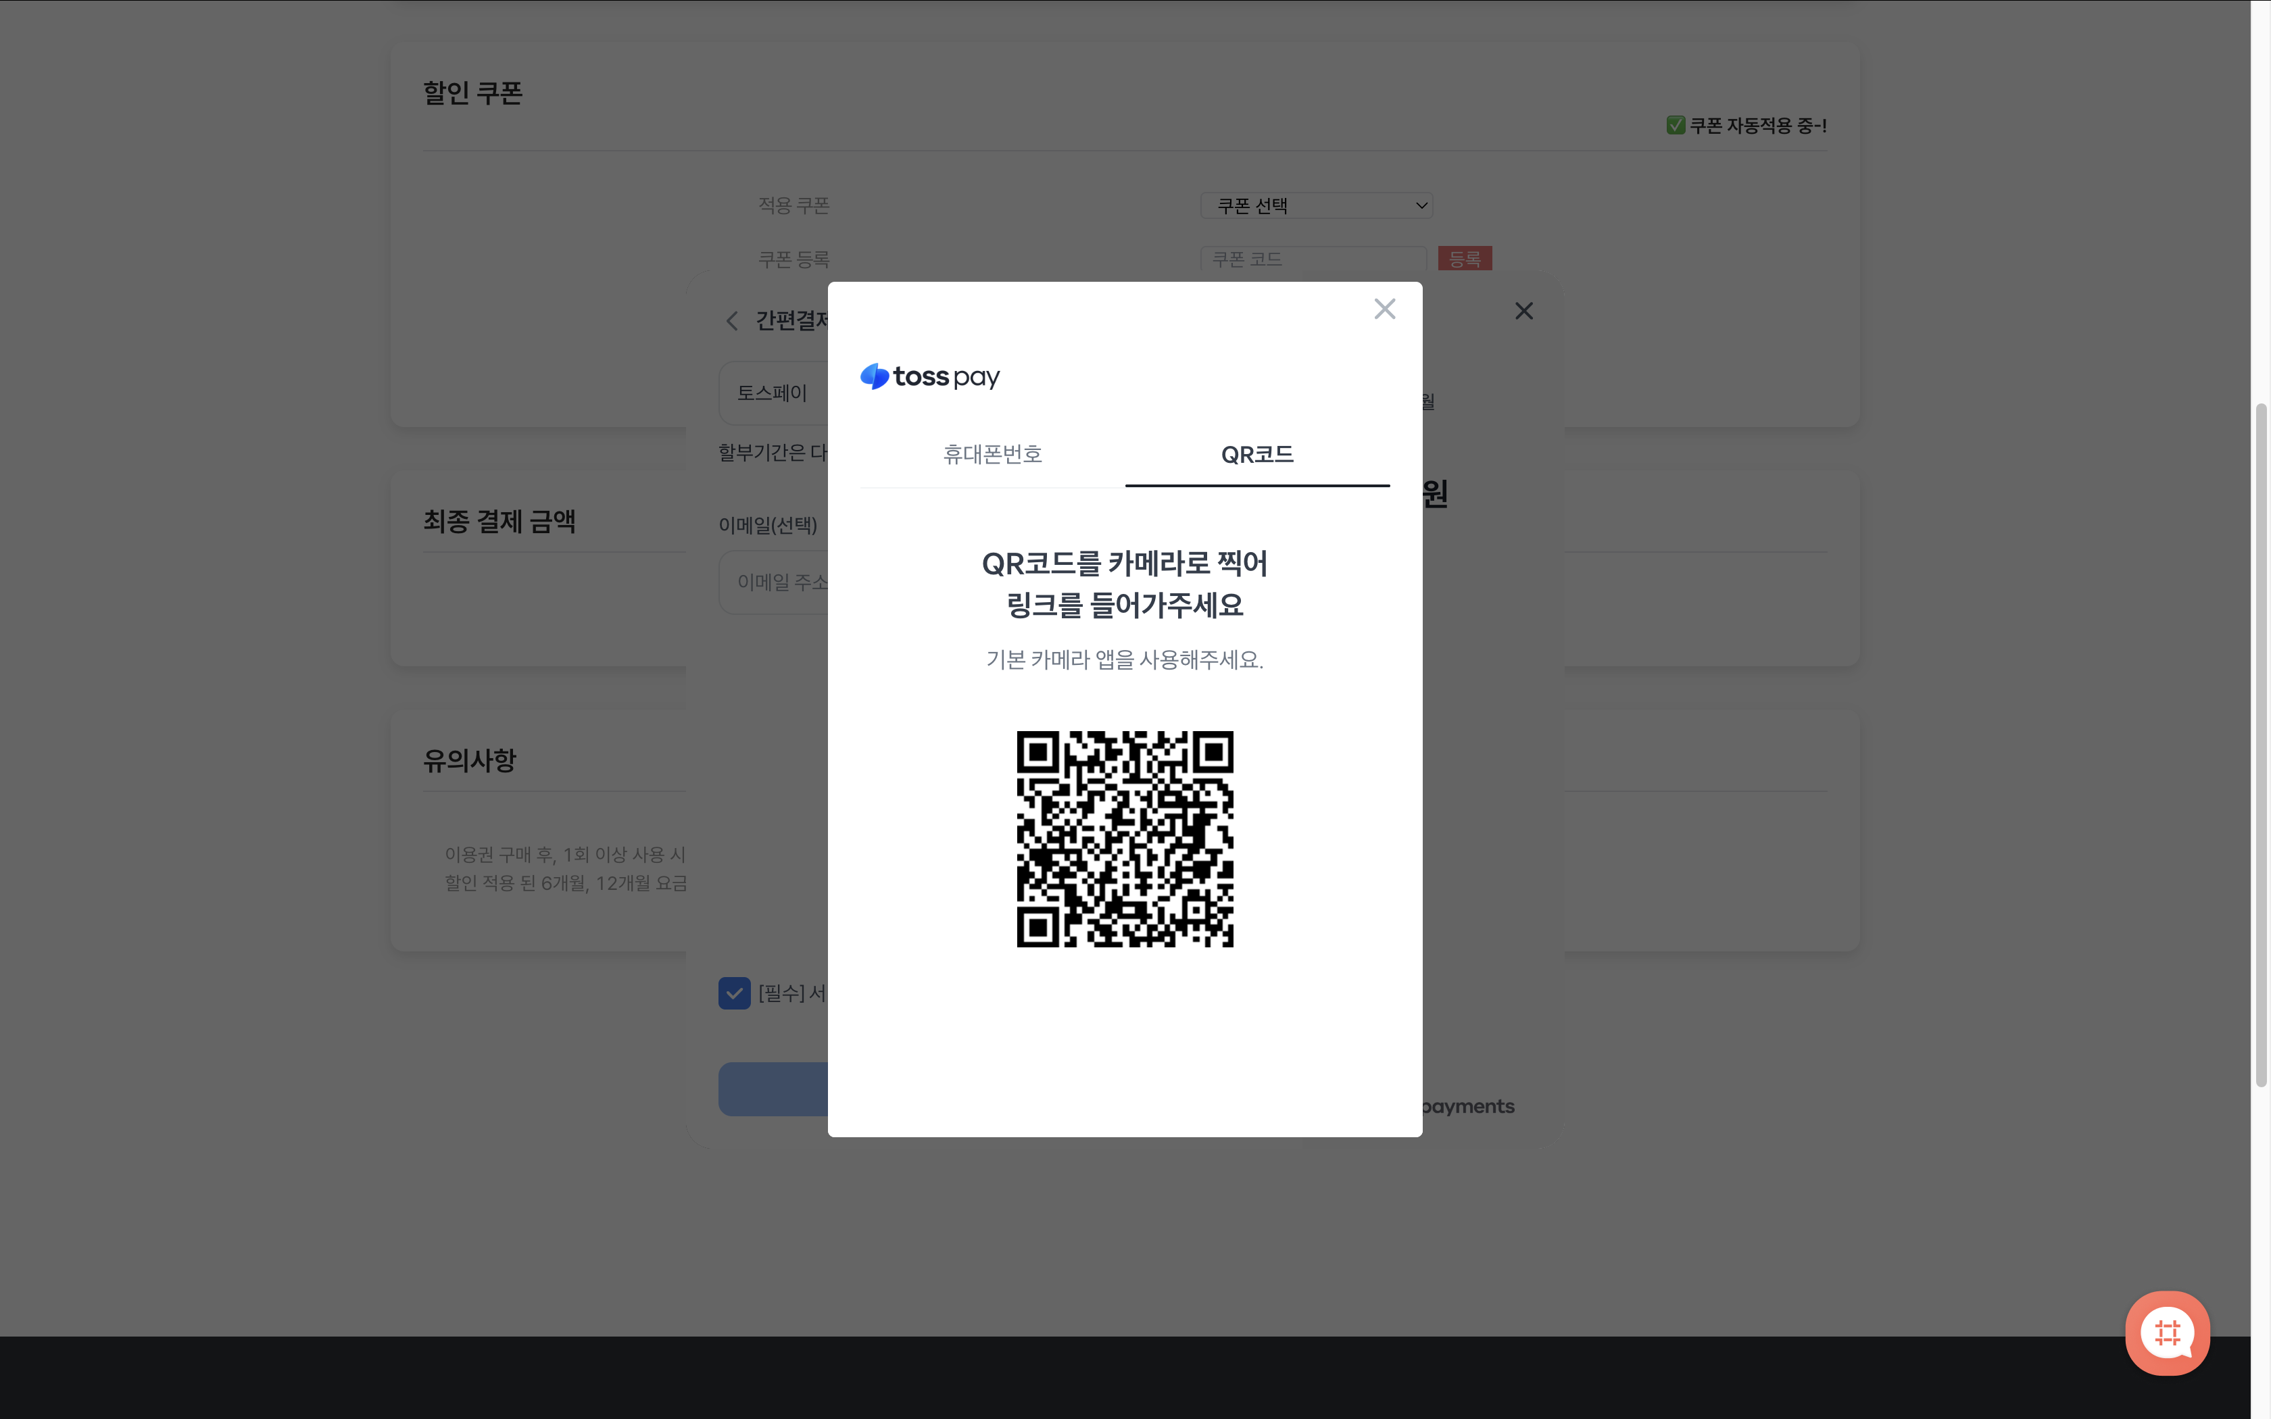This screenshot has height=1419, width=2271.
Task: Click the 이메일 주소 input field
Action: 774,582
